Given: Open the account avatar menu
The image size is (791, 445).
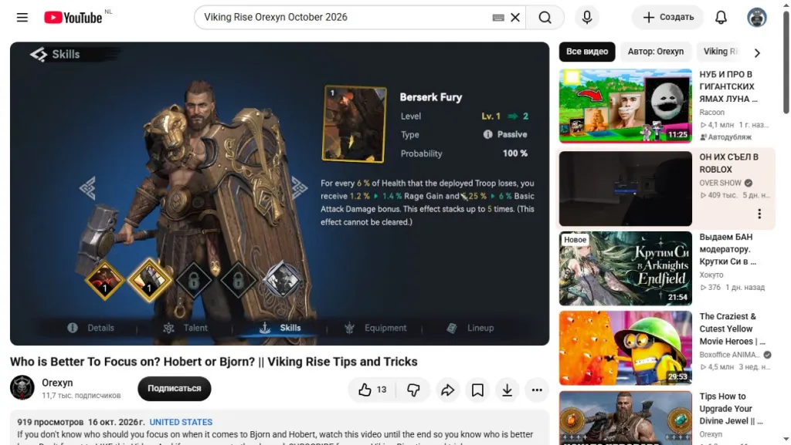Looking at the screenshot, I should click(757, 18).
